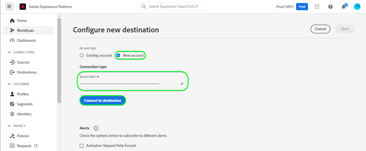The height and width of the screenshot is (151, 366).
Task: Open the notifications bell icon
Action: [344, 7]
